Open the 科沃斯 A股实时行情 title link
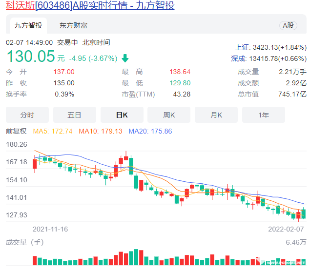Image resolution: width=310 pixels, height=270 pixels. tap(90, 6)
